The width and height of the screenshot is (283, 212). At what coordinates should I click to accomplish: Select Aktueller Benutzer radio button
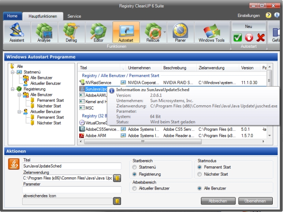coord(135,189)
